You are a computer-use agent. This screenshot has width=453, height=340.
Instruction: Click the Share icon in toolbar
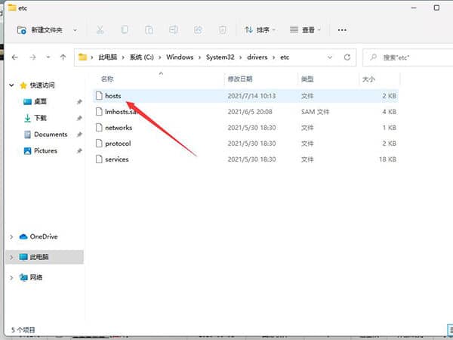pyautogui.click(x=198, y=30)
